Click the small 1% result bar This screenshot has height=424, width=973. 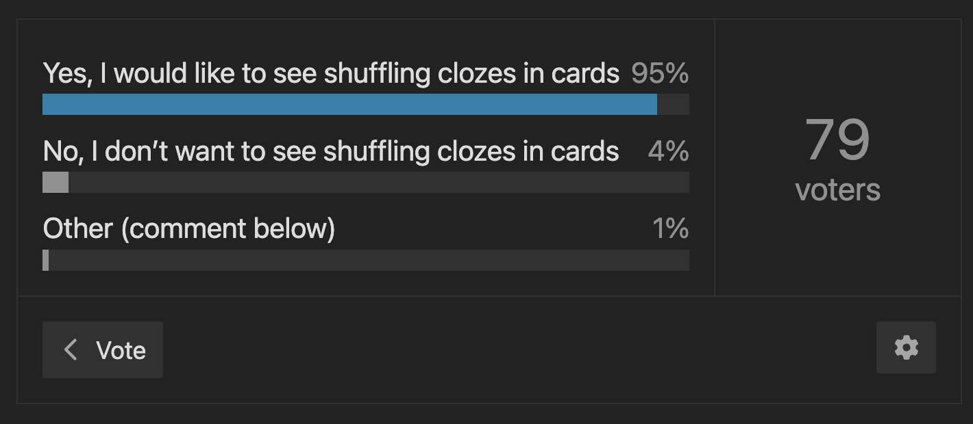click(x=45, y=260)
